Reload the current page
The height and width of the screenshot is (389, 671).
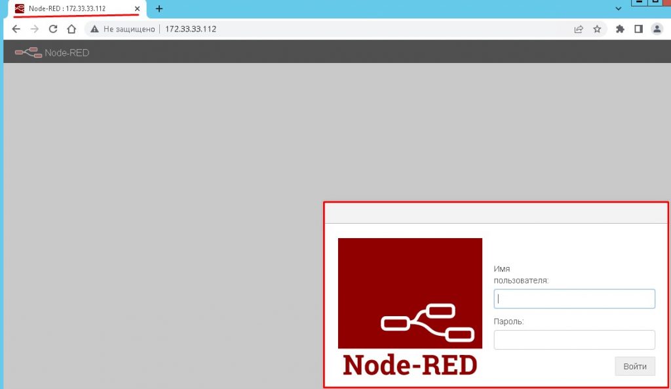point(54,29)
